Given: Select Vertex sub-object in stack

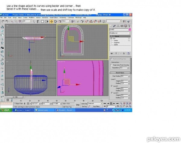Looking at the screenshot, I should click(x=116, y=41).
